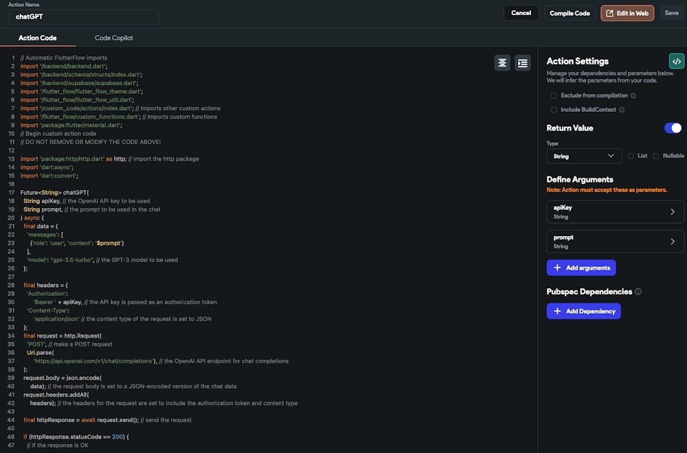Click the Cancel button
This screenshot has height=453, width=687.
pyautogui.click(x=521, y=13)
